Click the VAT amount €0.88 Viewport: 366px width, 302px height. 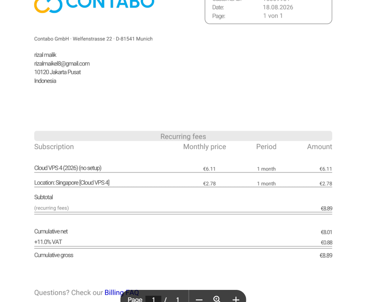[327, 243]
